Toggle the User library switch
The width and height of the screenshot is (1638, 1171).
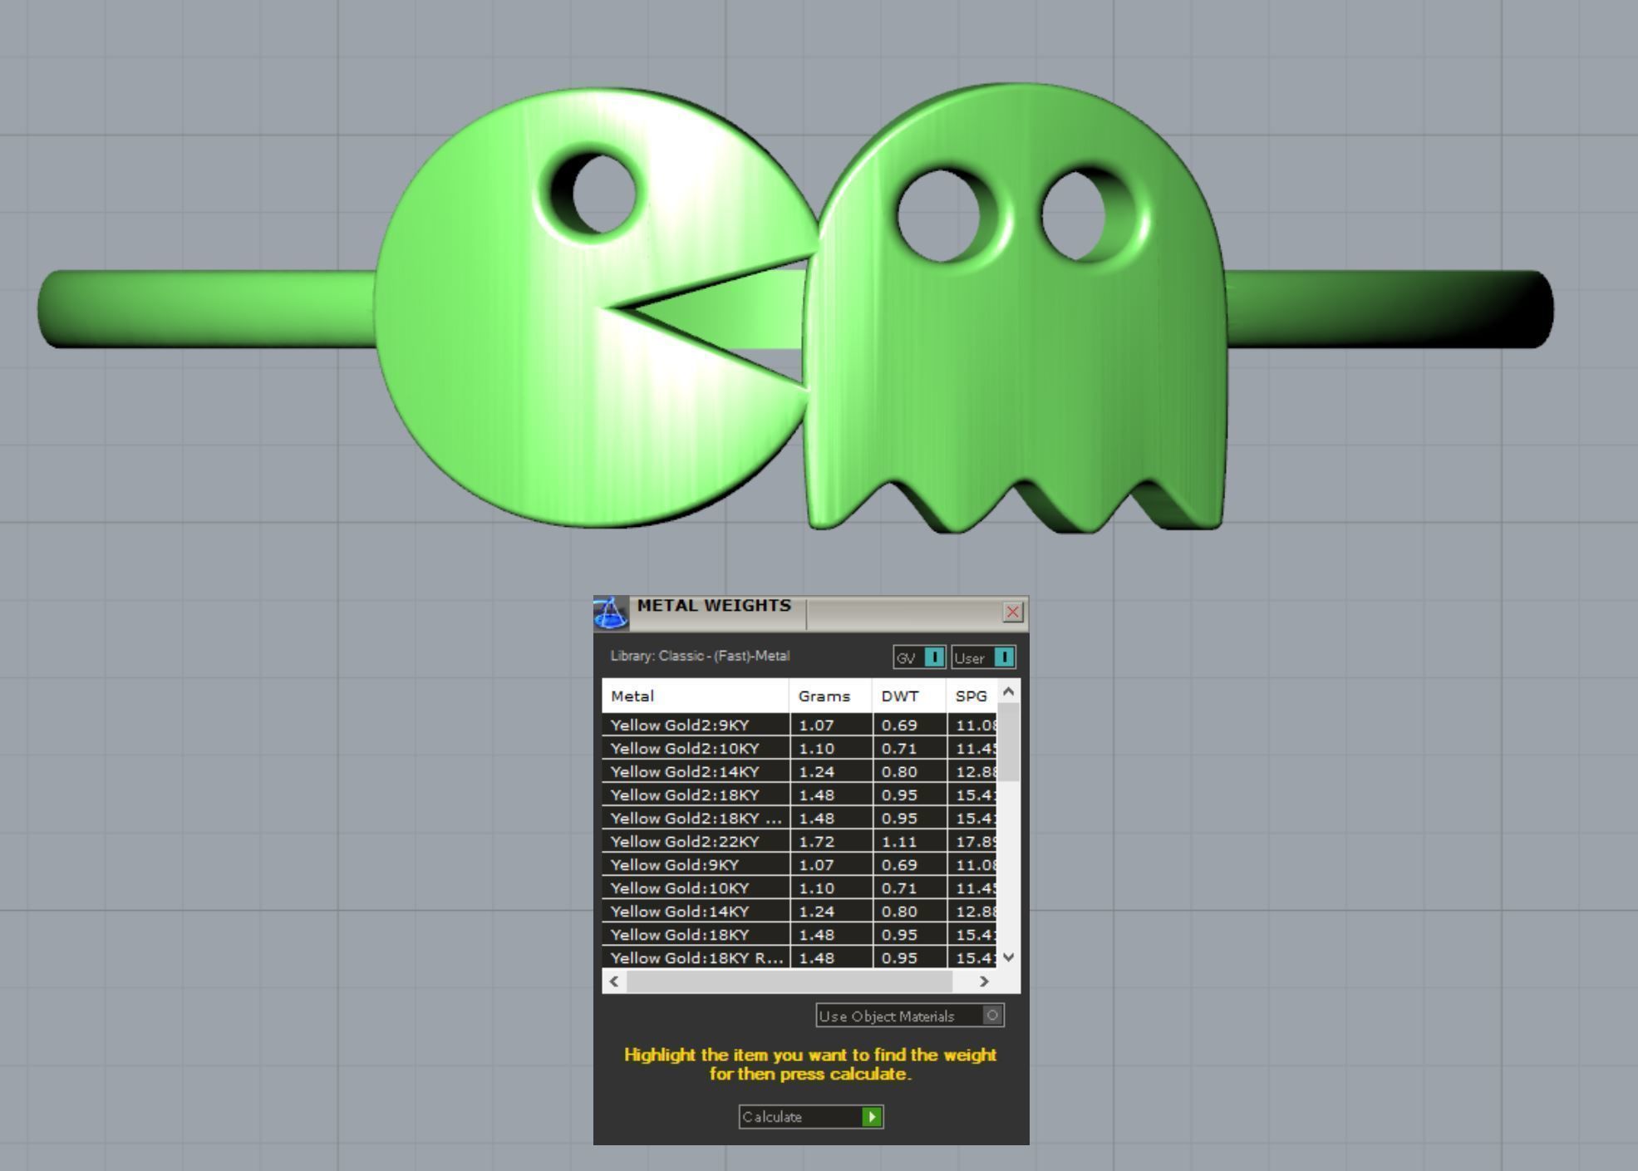(x=1003, y=657)
